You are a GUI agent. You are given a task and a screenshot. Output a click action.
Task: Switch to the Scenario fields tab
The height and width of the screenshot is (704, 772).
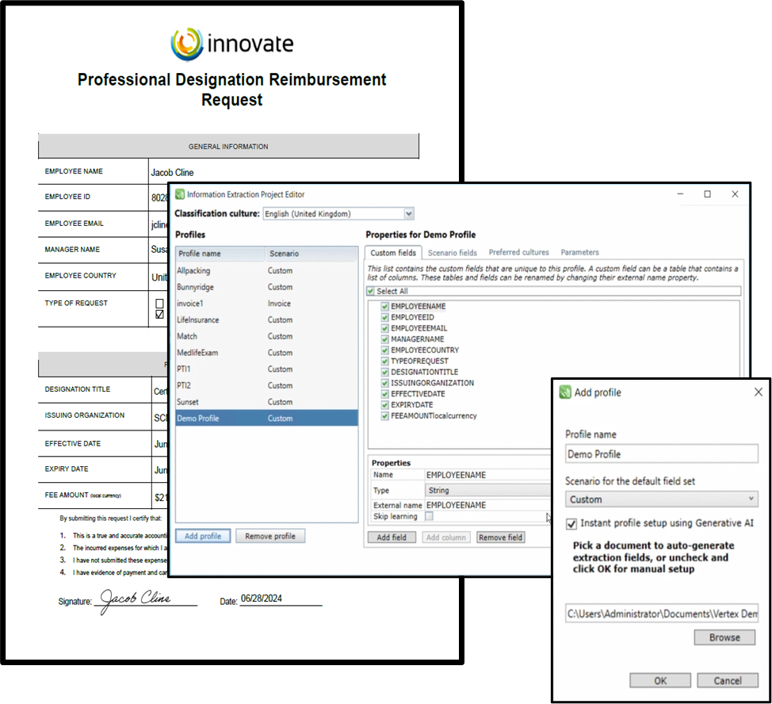452,253
